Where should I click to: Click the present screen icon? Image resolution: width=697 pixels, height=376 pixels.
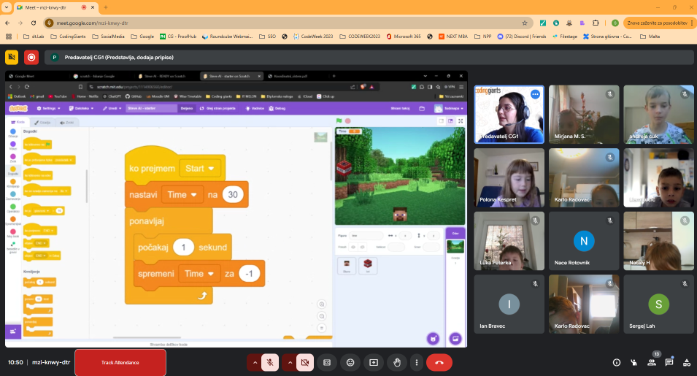pos(374,362)
